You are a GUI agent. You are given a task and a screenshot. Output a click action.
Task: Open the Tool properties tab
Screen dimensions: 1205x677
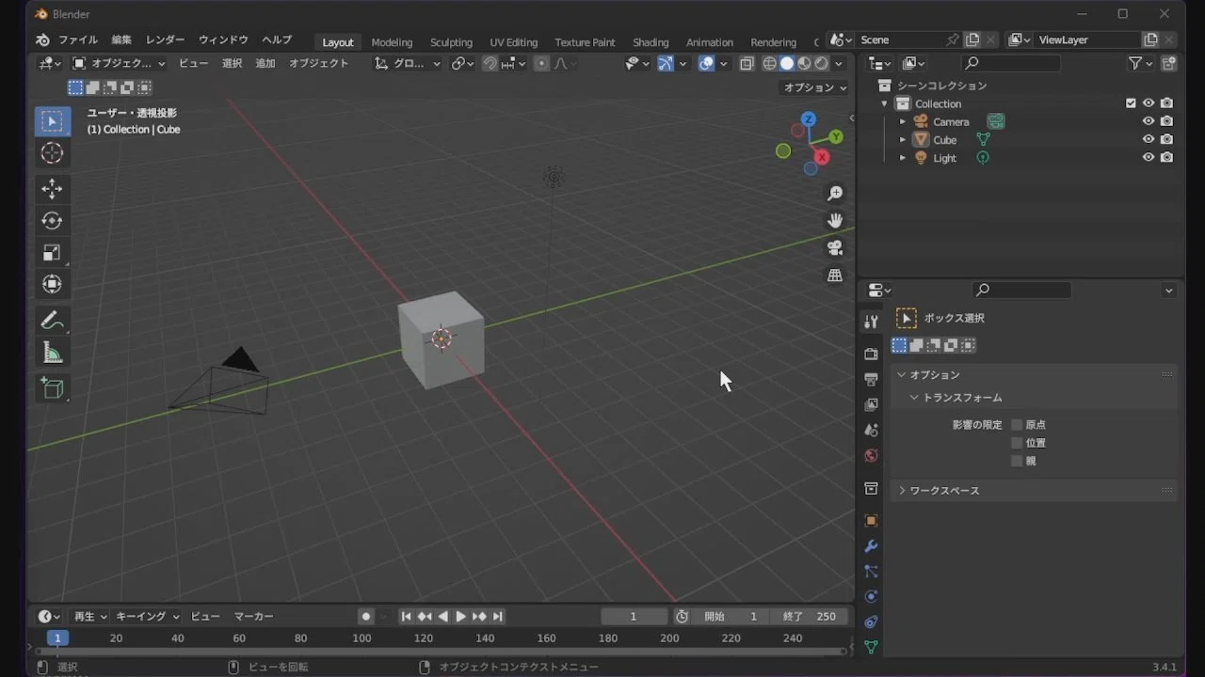click(x=871, y=322)
